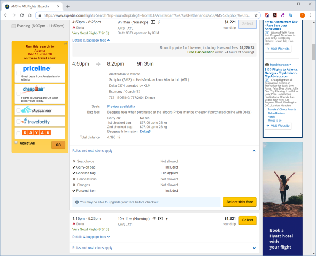Enable the Select All checkbox
Image resolution: width=316 pixels, height=256 pixels.
16,143
